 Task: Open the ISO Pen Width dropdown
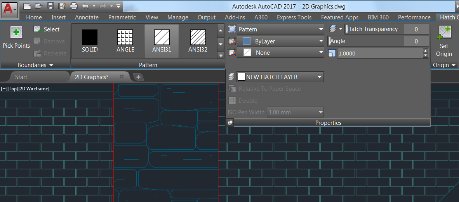click(296, 112)
